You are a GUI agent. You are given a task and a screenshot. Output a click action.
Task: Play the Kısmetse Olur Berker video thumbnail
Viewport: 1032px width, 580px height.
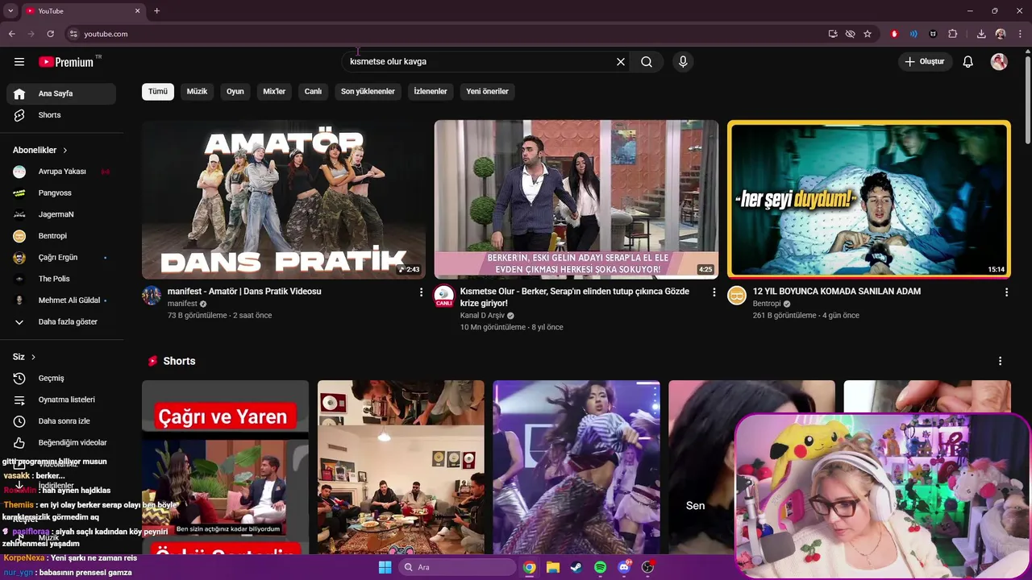pyautogui.click(x=576, y=200)
